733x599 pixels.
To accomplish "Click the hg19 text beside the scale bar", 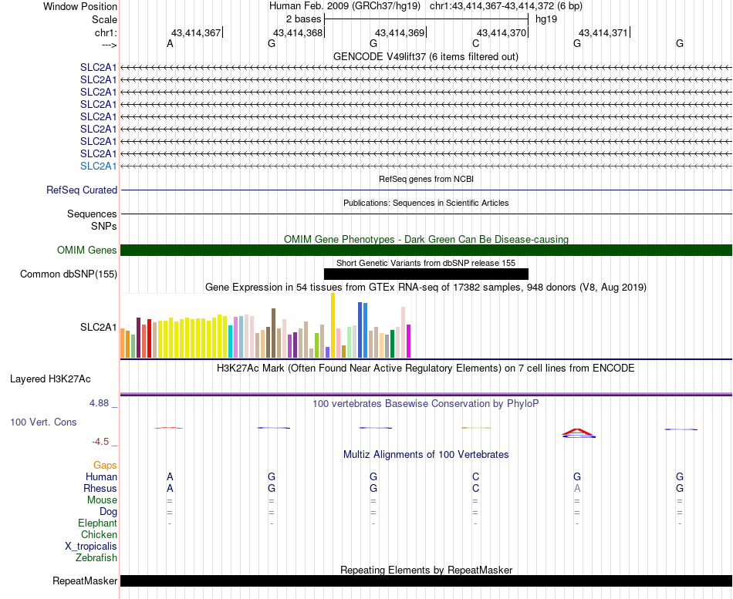I will (x=546, y=19).
